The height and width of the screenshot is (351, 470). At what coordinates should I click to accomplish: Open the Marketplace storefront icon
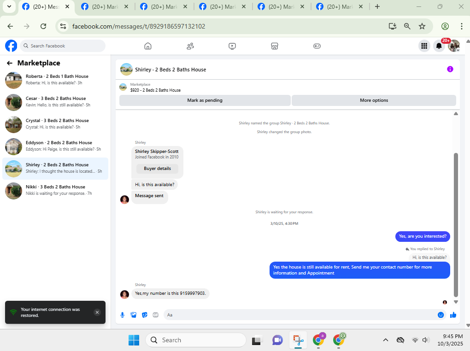[x=275, y=46]
